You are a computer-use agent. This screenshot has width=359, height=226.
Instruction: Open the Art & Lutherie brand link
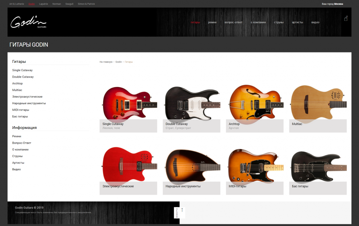[17, 4]
